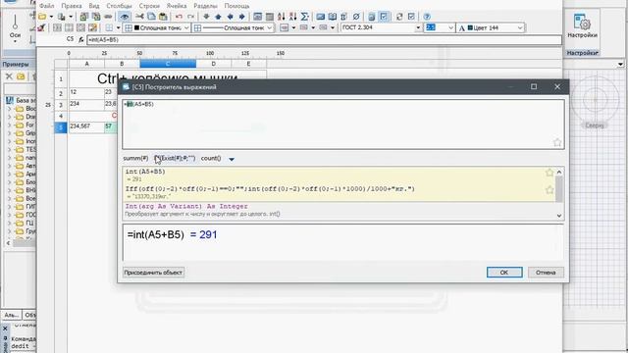Undo the last action with red arrow
The image size is (628, 353).
point(179,17)
